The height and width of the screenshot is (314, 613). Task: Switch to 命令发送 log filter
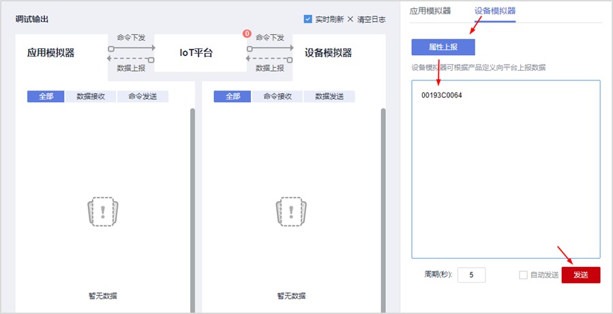coord(143,97)
